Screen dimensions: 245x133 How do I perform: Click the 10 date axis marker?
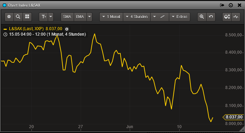(x=179, y=127)
